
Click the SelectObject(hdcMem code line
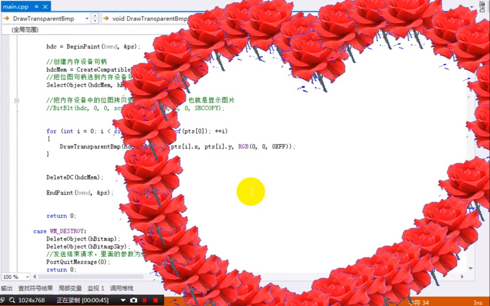[x=85, y=85]
